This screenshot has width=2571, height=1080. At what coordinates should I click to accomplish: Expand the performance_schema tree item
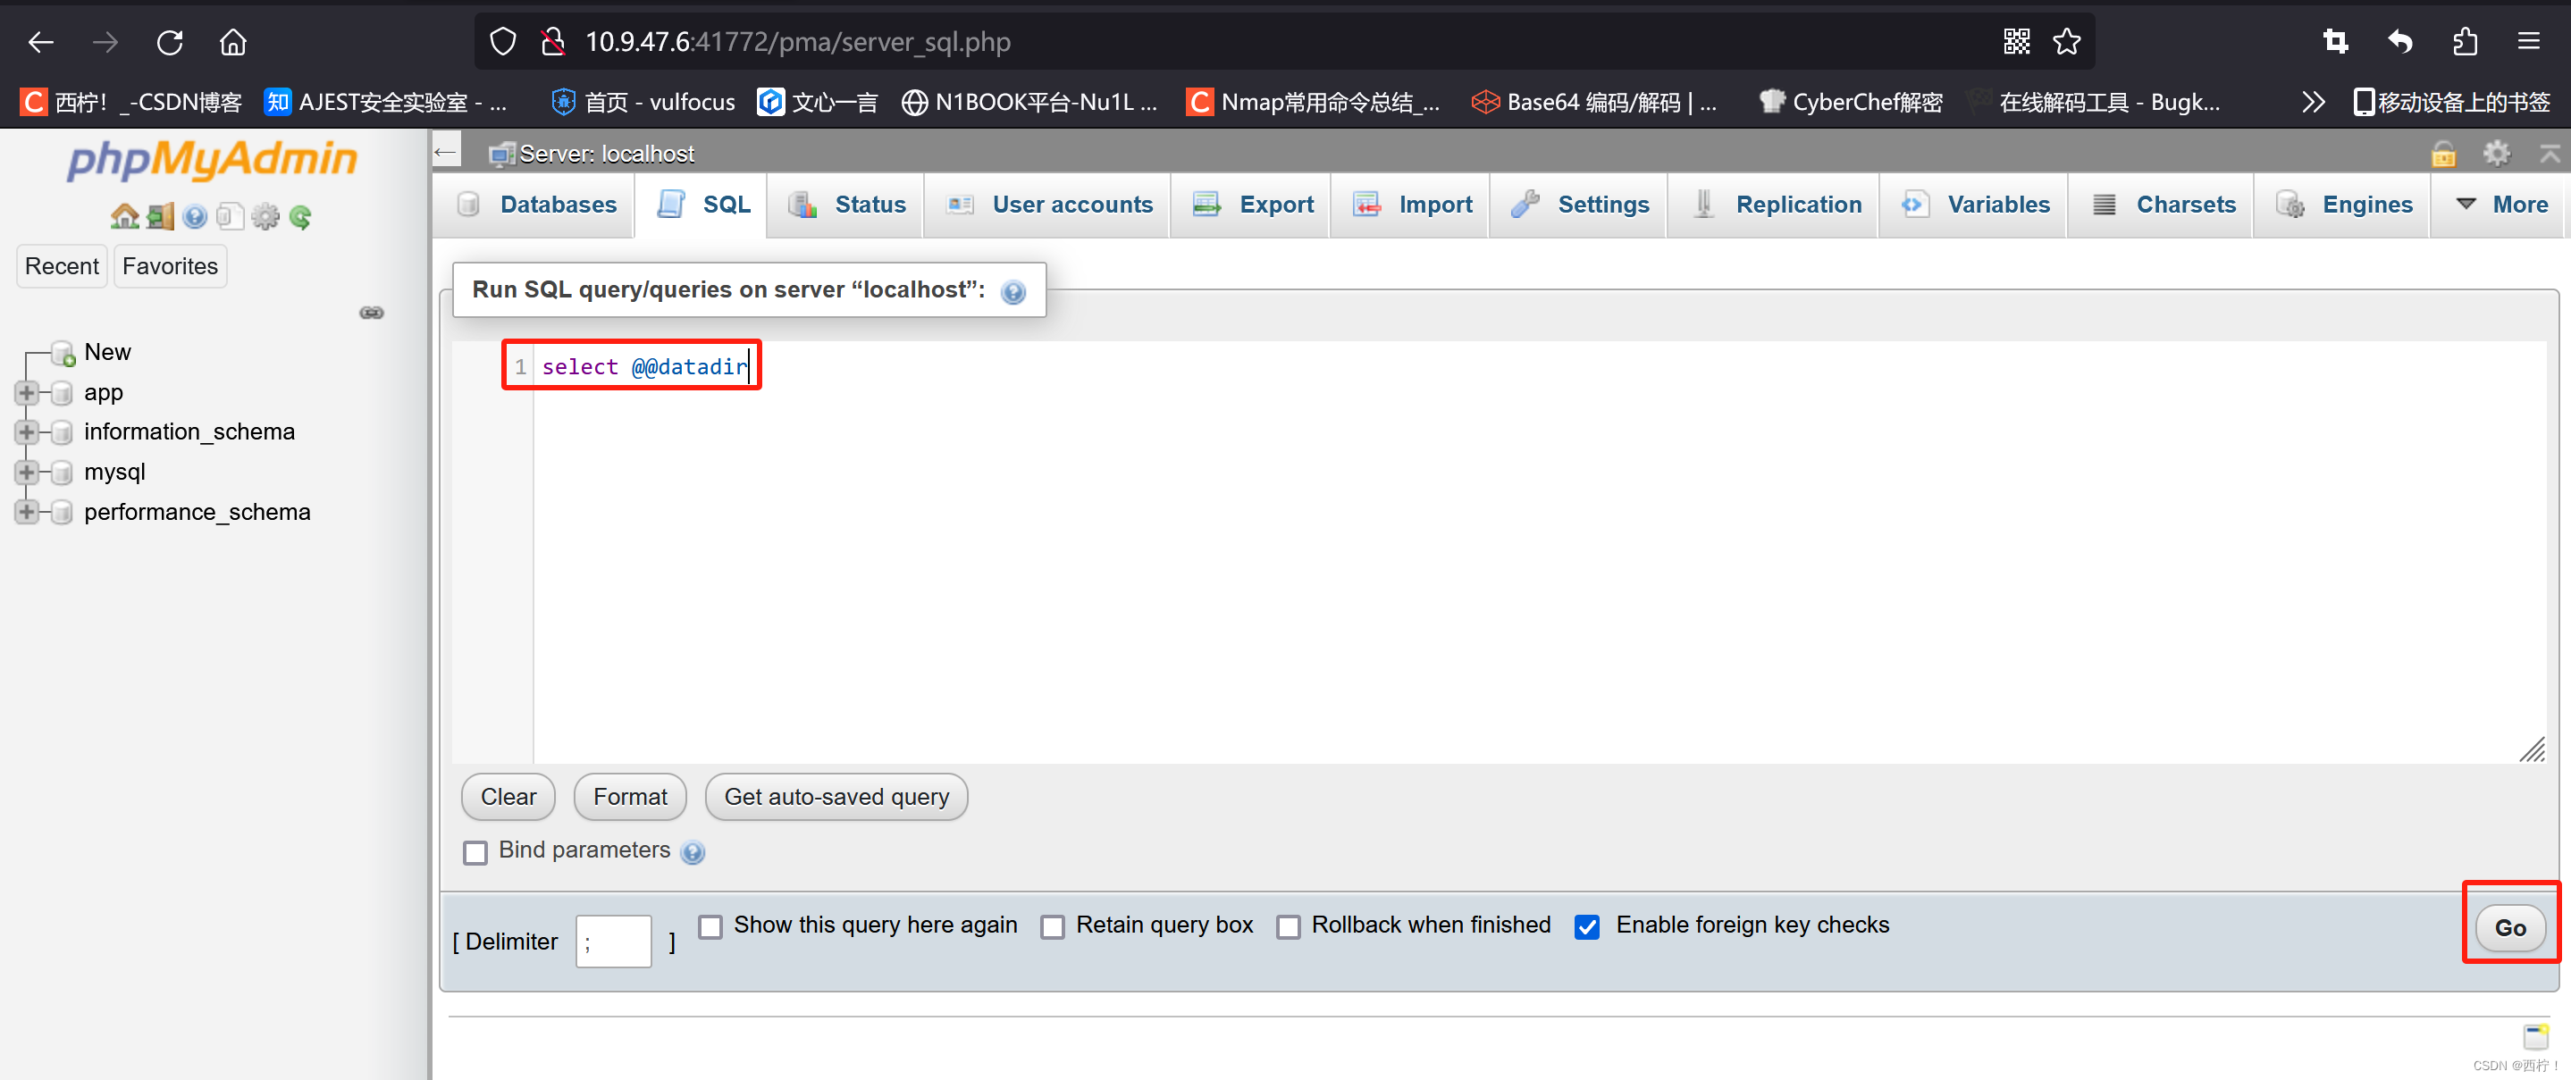point(27,512)
